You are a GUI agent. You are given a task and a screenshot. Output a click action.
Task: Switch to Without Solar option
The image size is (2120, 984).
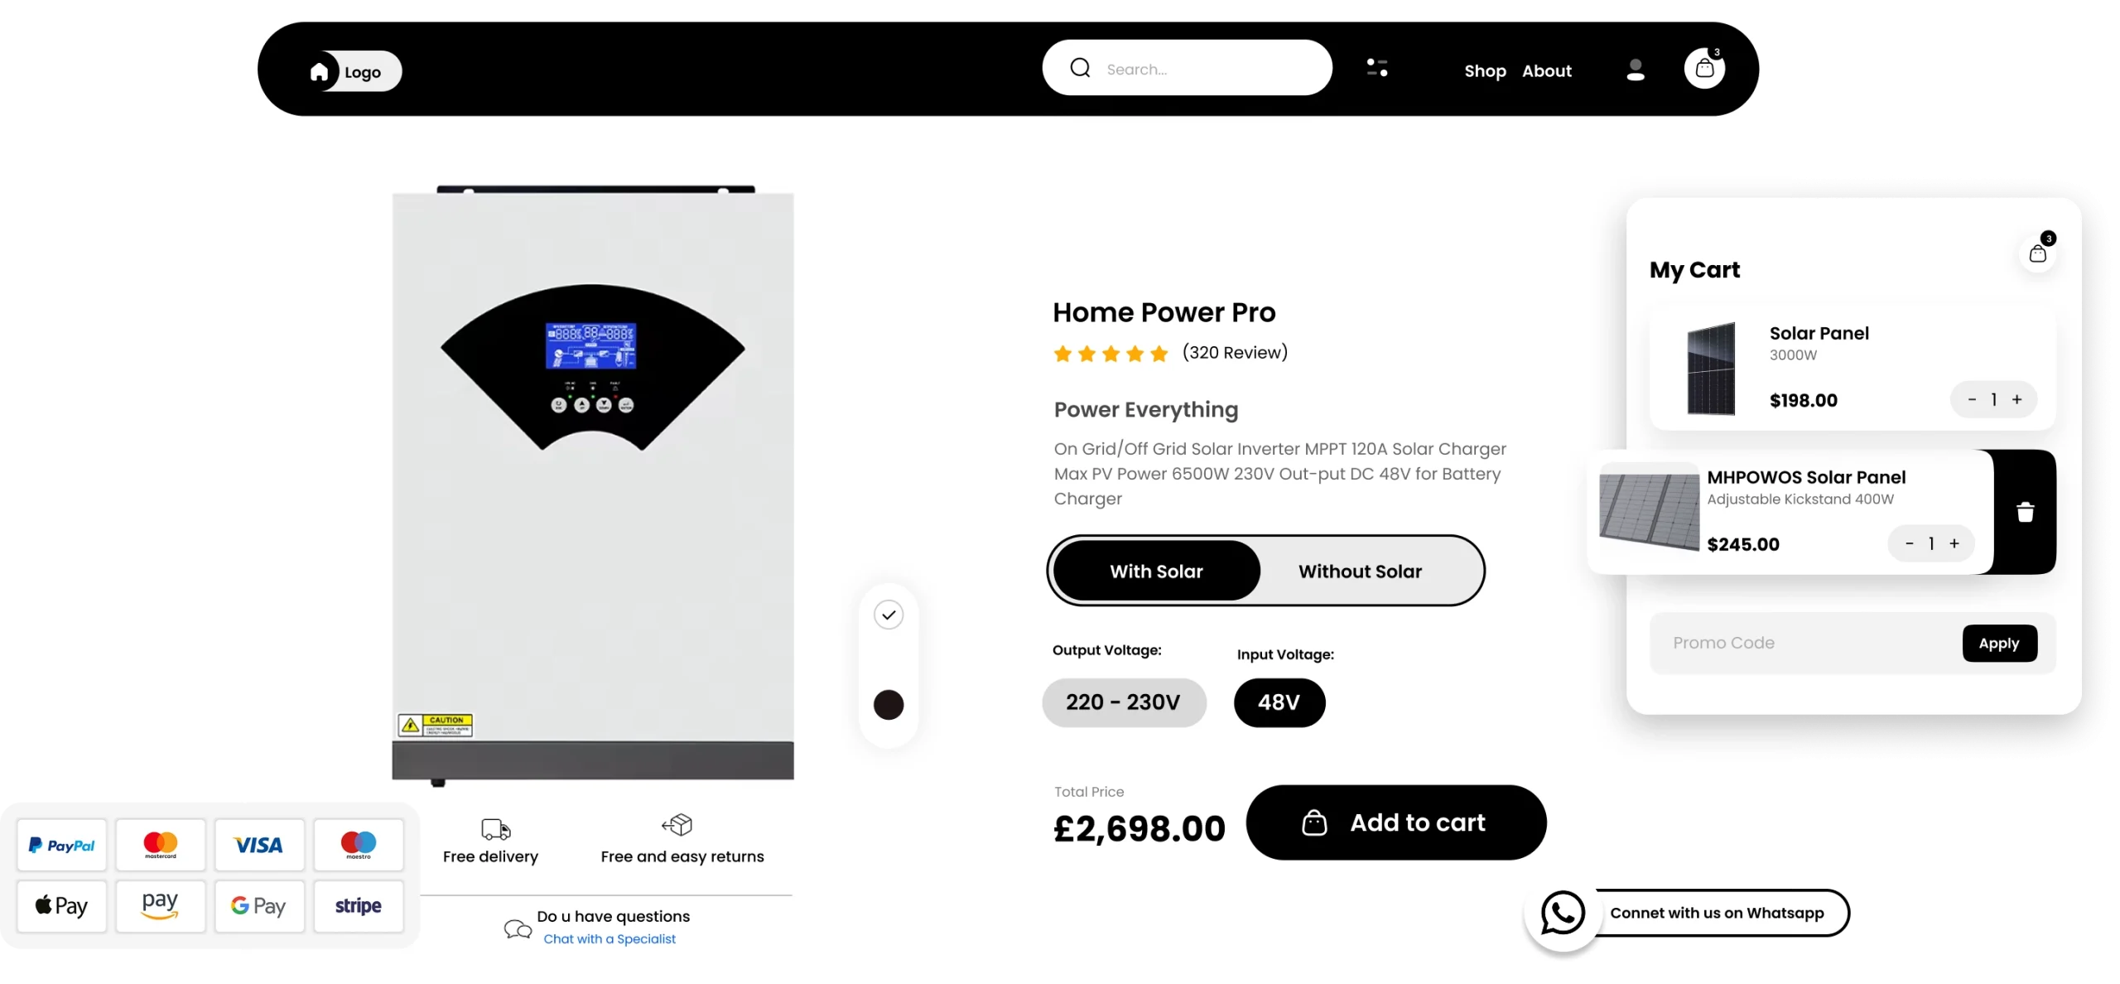pyautogui.click(x=1360, y=572)
